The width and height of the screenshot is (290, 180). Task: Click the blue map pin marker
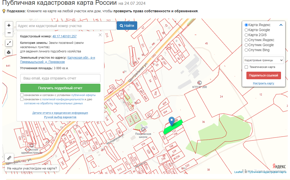point(172,121)
